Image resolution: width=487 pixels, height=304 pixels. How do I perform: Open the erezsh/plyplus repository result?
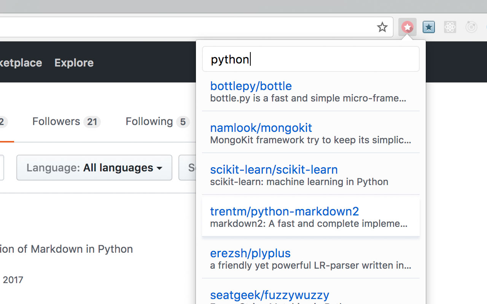tap(250, 253)
